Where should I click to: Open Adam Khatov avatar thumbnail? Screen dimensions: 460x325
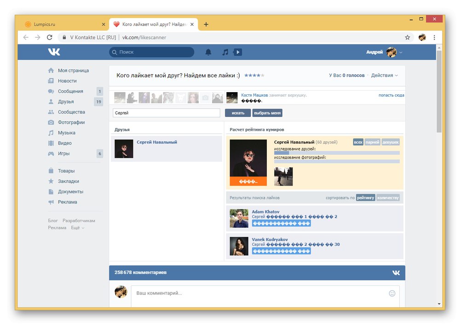[x=239, y=218]
